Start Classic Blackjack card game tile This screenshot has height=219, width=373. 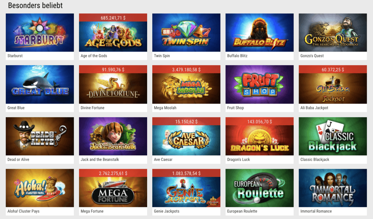(333, 136)
